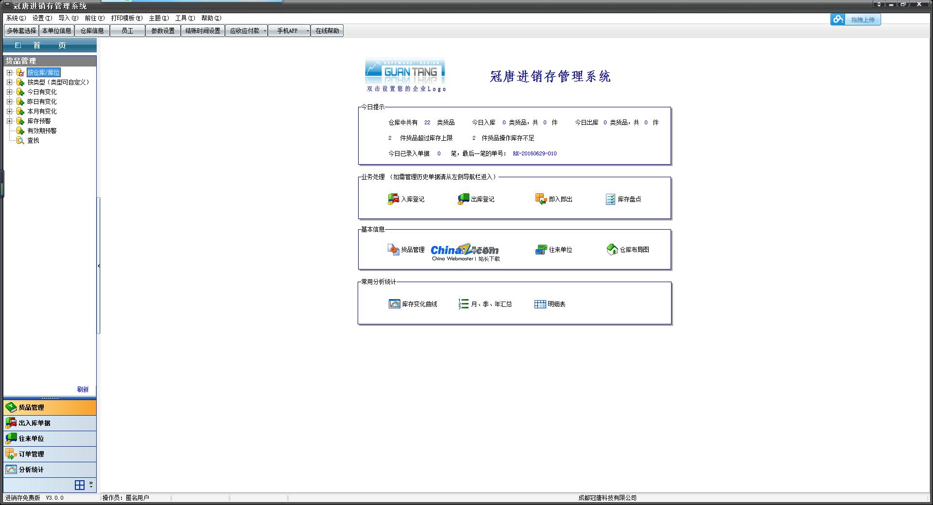933x505 pixels.
Task: Collapse the left sidebar with splitter arrow
Action: coord(99,266)
